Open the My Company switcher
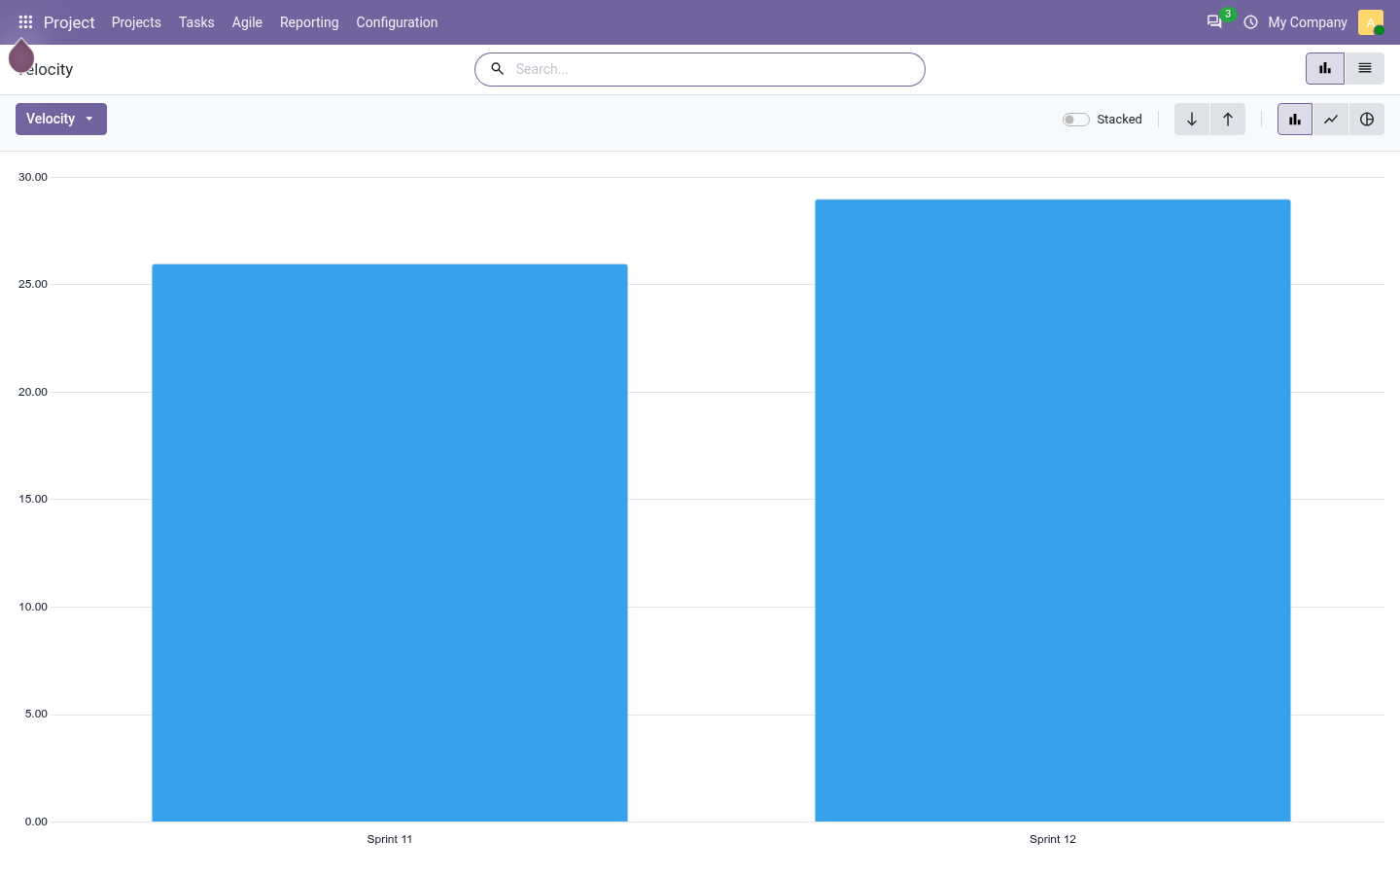This screenshot has width=1400, height=875. pos(1308,22)
